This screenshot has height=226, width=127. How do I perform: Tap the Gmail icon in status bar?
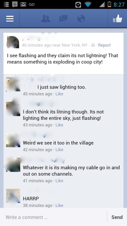pos(23,4)
